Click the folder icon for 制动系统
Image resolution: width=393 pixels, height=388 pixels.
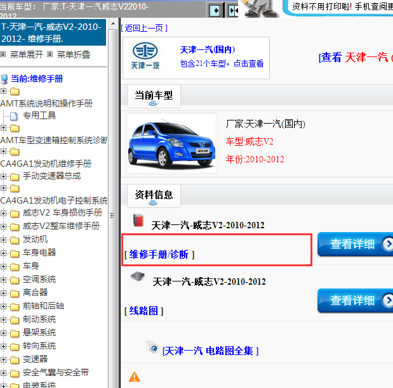(15, 320)
